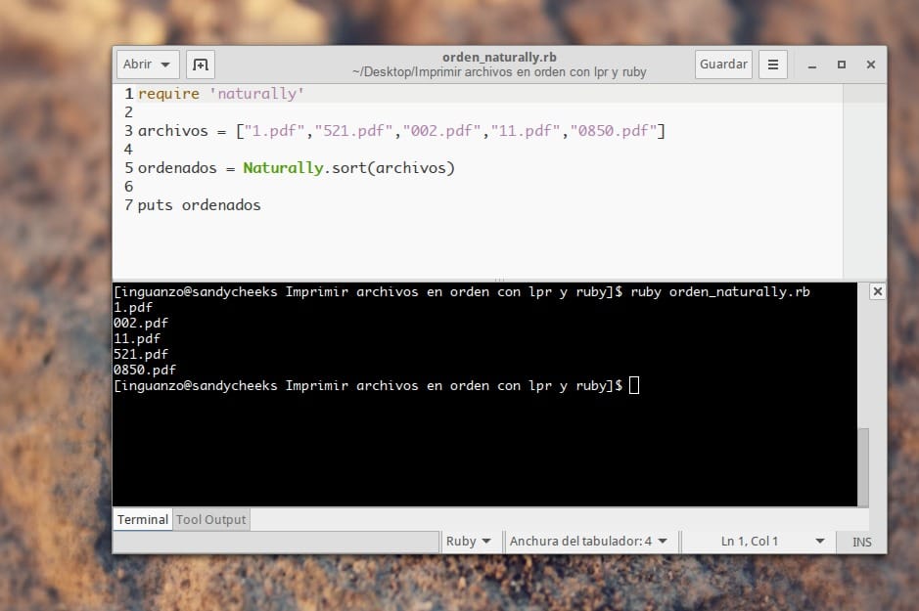This screenshot has width=919, height=611.
Task: Close the gedit window
Action: point(869,65)
